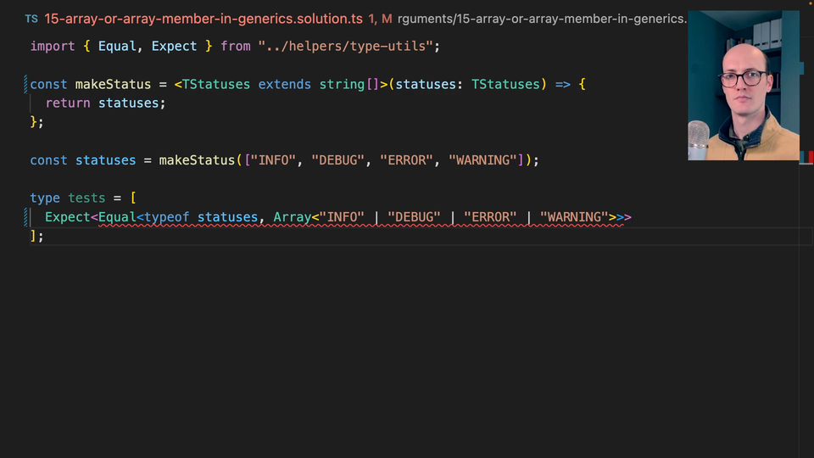Viewport: 814px width, 458px height.
Task: Click the TS file type icon in the tab
Action: tap(31, 18)
